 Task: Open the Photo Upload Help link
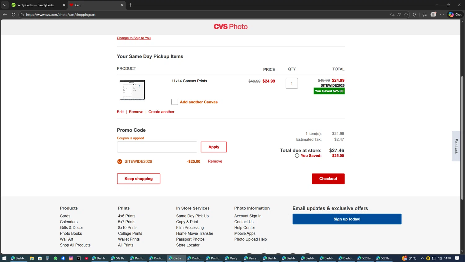[x=250, y=239]
